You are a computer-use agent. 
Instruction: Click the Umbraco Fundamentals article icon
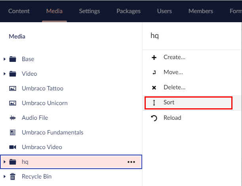pyautogui.click(x=13, y=132)
